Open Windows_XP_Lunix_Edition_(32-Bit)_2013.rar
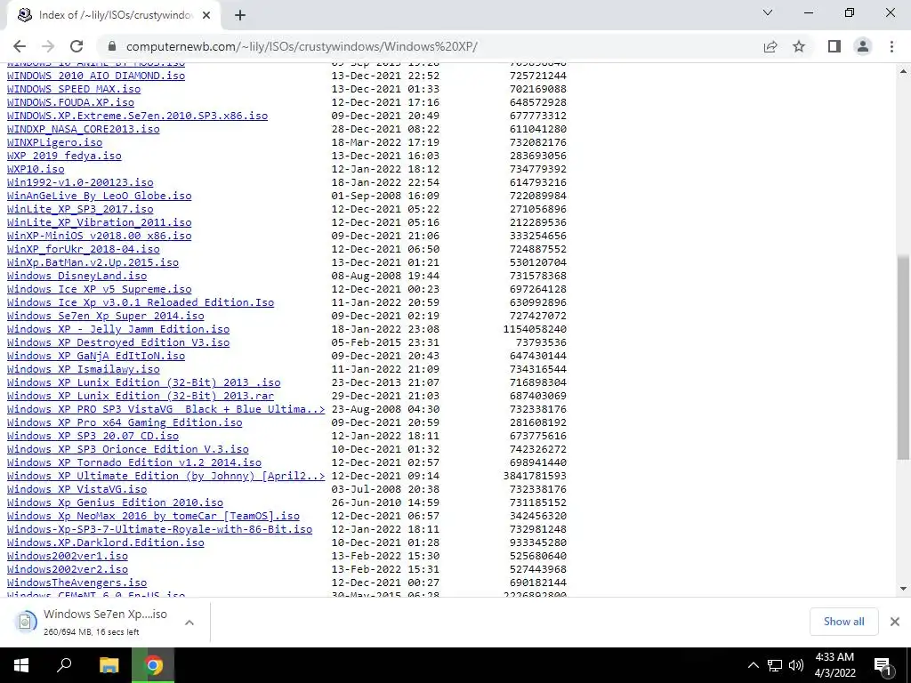Screen dimensions: 911x683 tap(141, 396)
